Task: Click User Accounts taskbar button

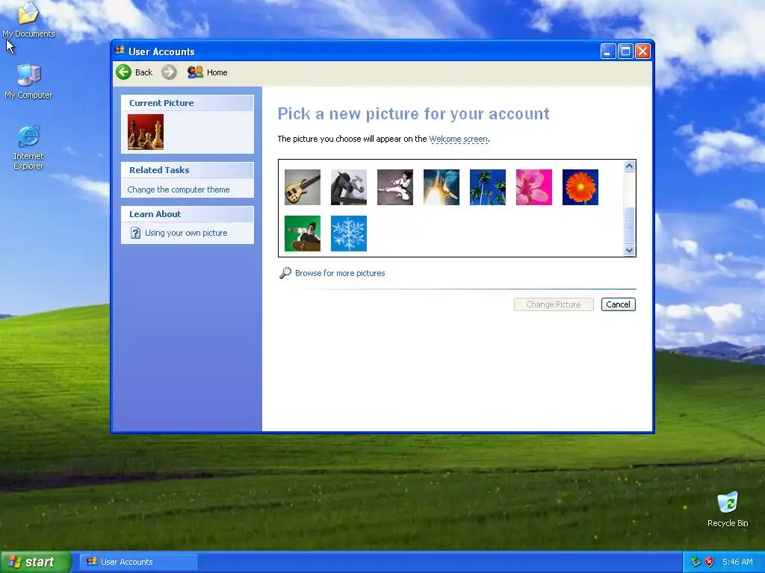Action: (138, 562)
